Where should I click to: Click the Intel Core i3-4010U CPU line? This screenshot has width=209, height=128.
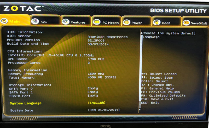[x=51, y=55]
